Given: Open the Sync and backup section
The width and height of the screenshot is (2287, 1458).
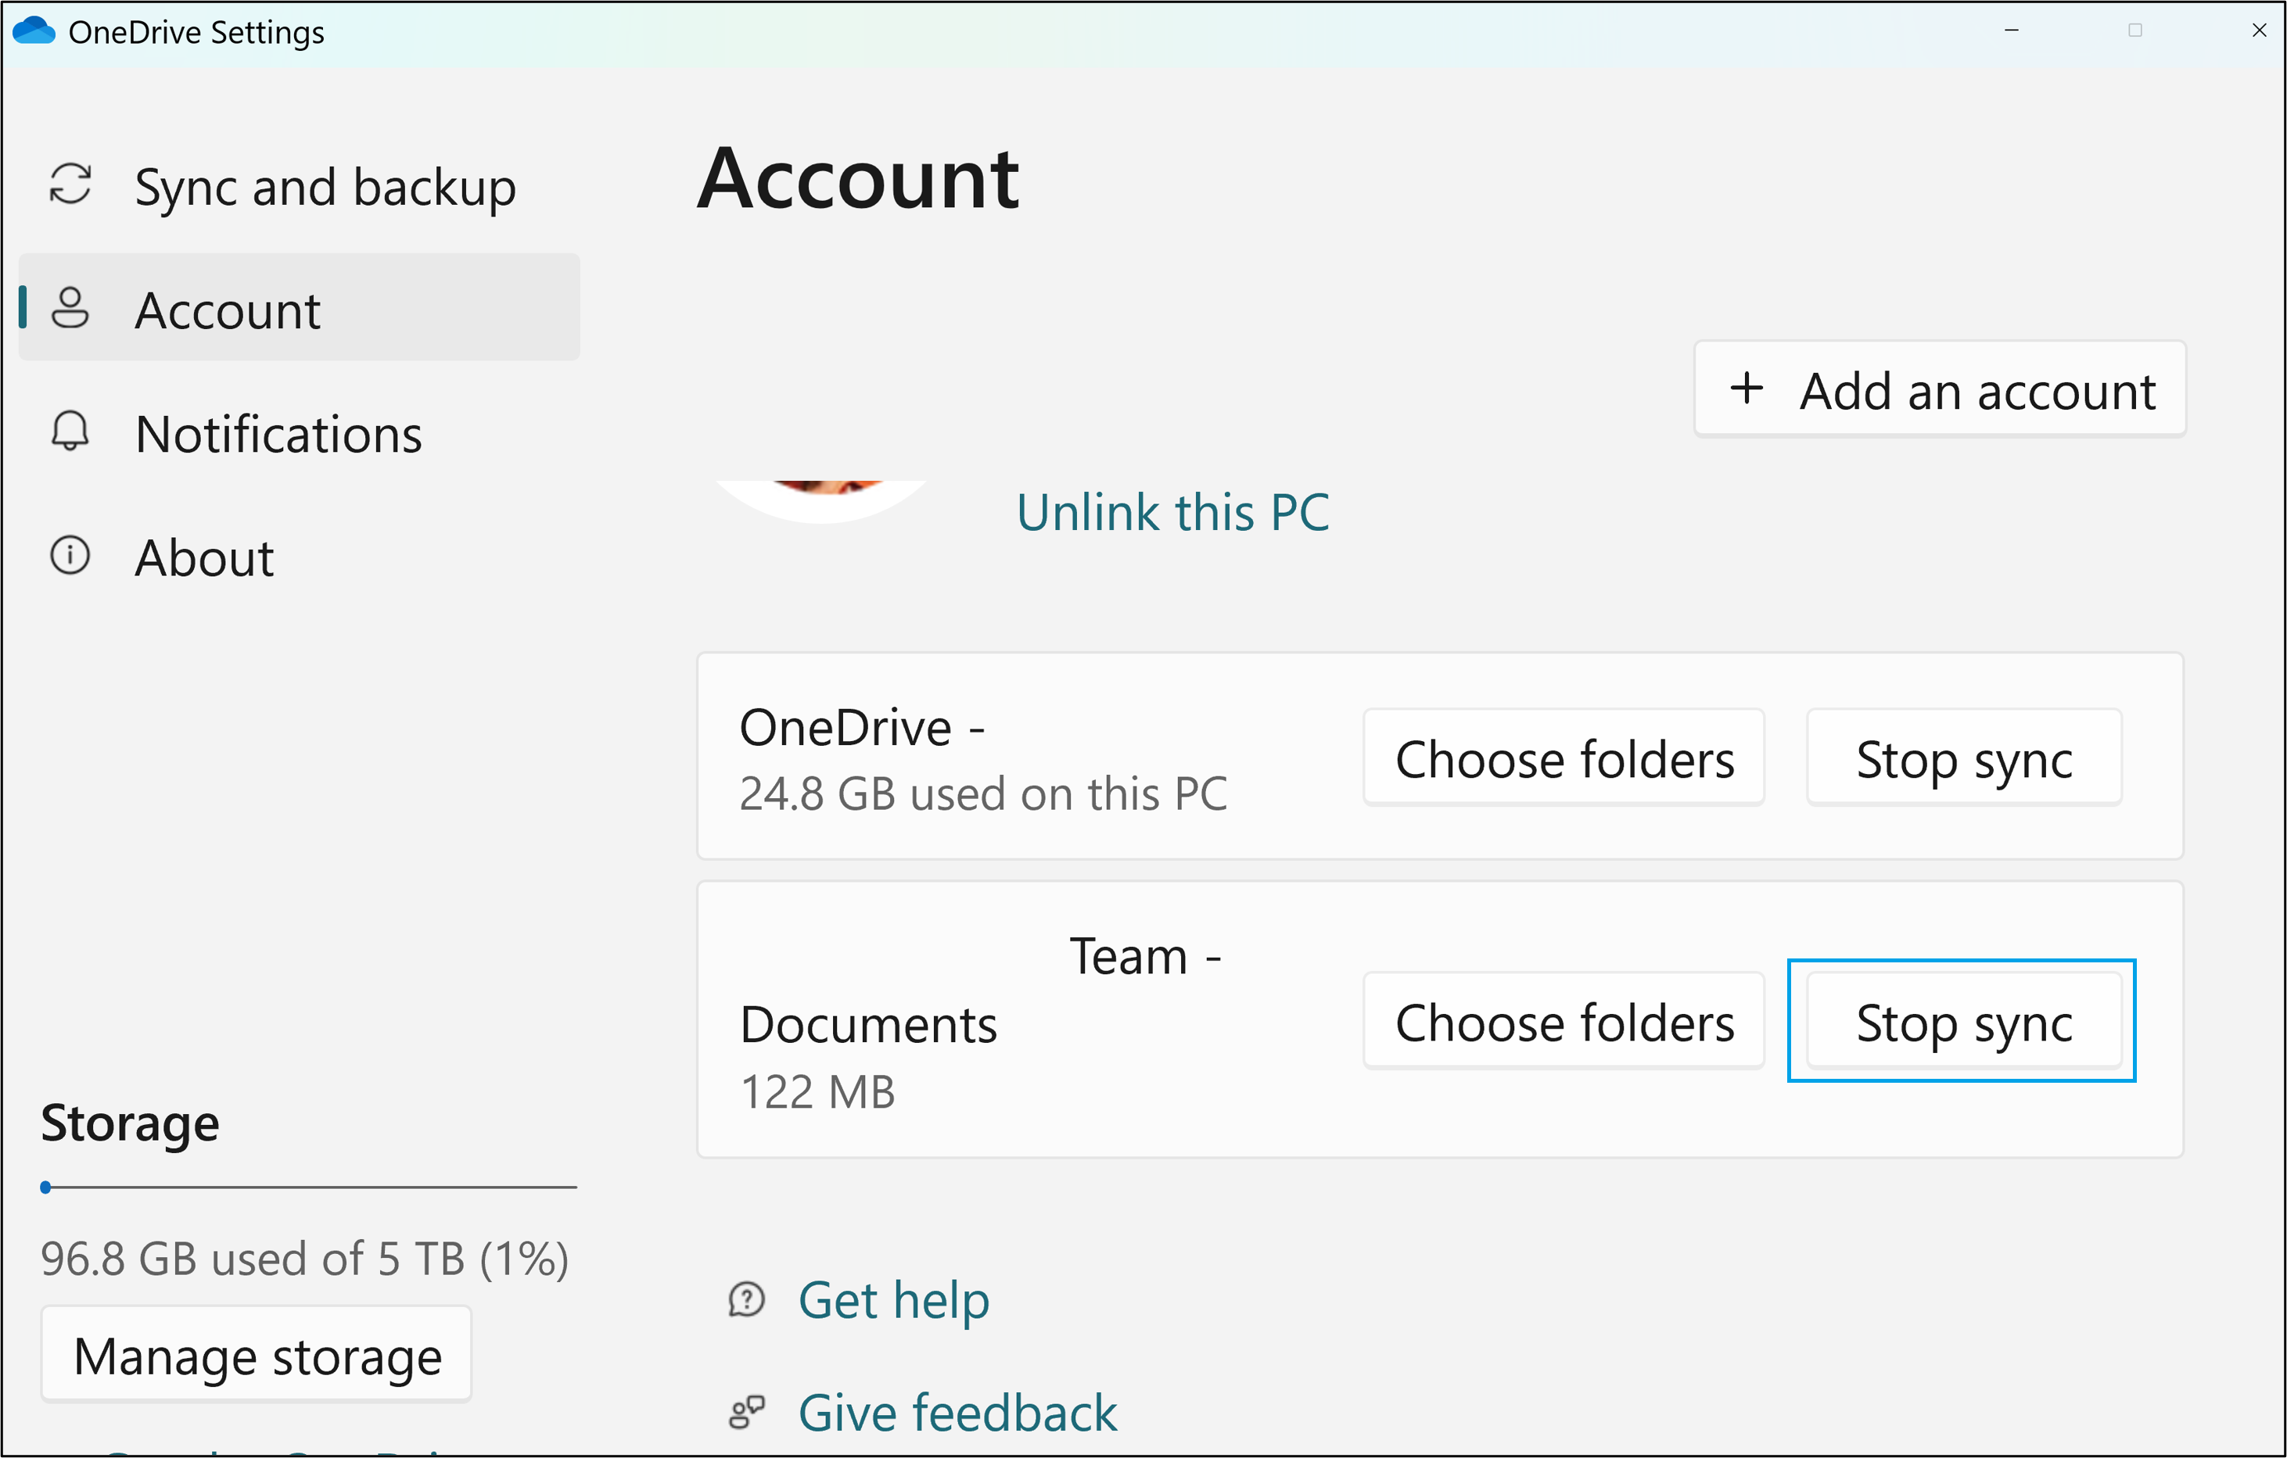Looking at the screenshot, I should pyautogui.click(x=299, y=185).
